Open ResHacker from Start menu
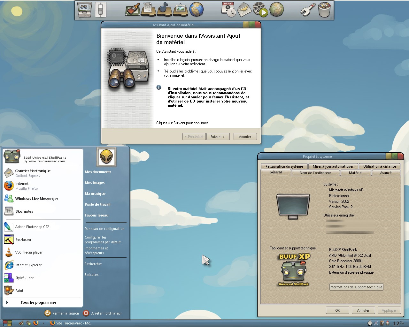 (x=42, y=240)
